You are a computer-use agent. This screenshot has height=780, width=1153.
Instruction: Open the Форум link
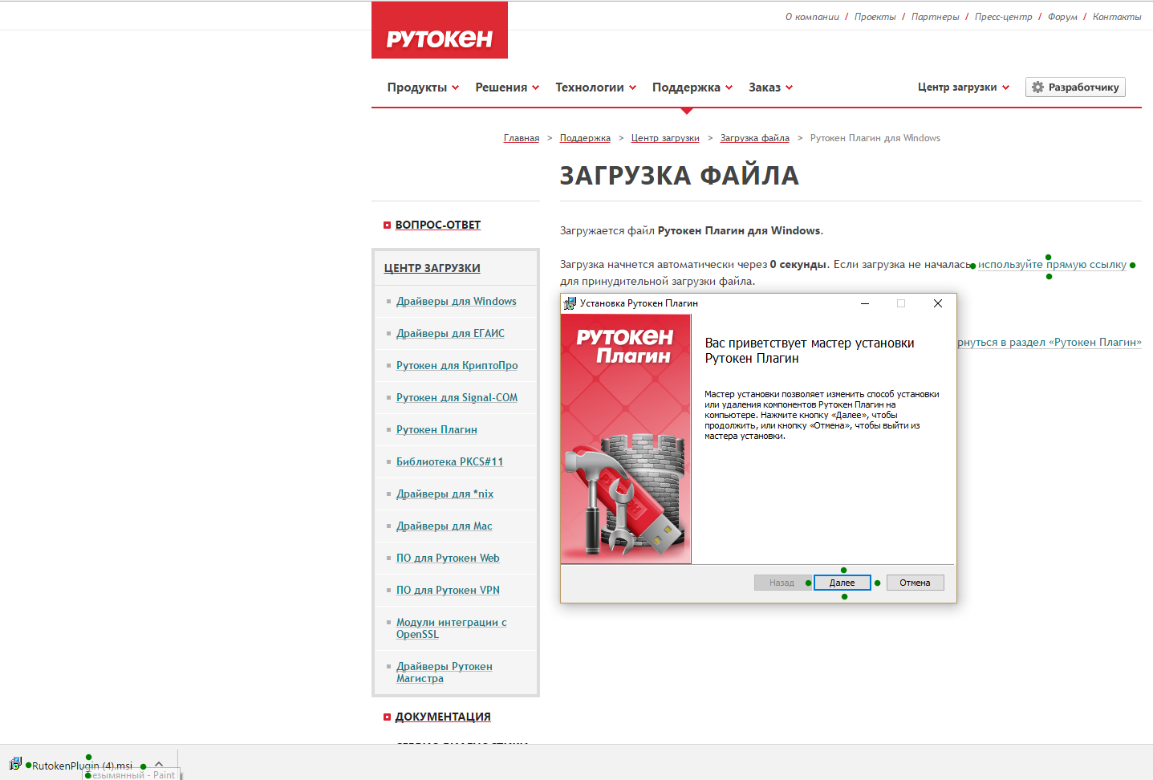coord(1062,17)
